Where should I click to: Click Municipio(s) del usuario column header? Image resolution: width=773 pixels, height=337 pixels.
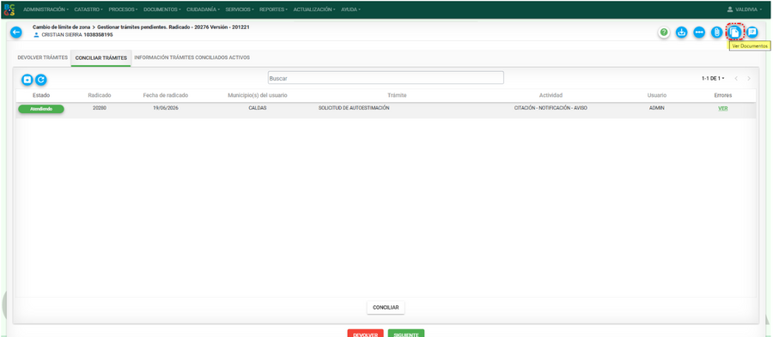(x=258, y=95)
